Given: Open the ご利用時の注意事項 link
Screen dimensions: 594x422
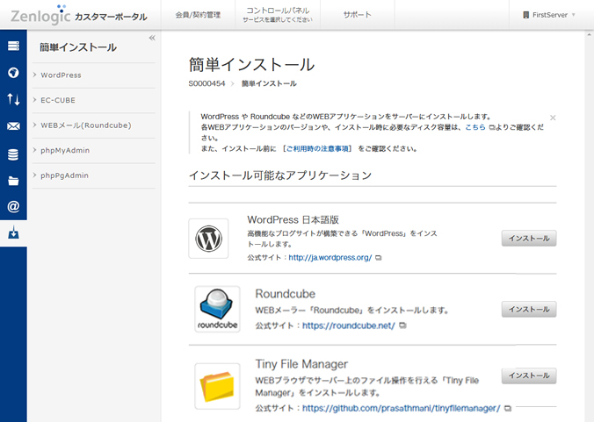Looking at the screenshot, I should (318, 148).
